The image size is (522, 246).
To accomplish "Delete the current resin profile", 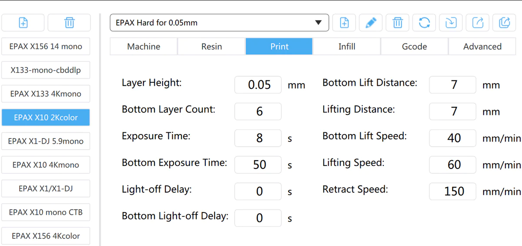I will pos(397,23).
